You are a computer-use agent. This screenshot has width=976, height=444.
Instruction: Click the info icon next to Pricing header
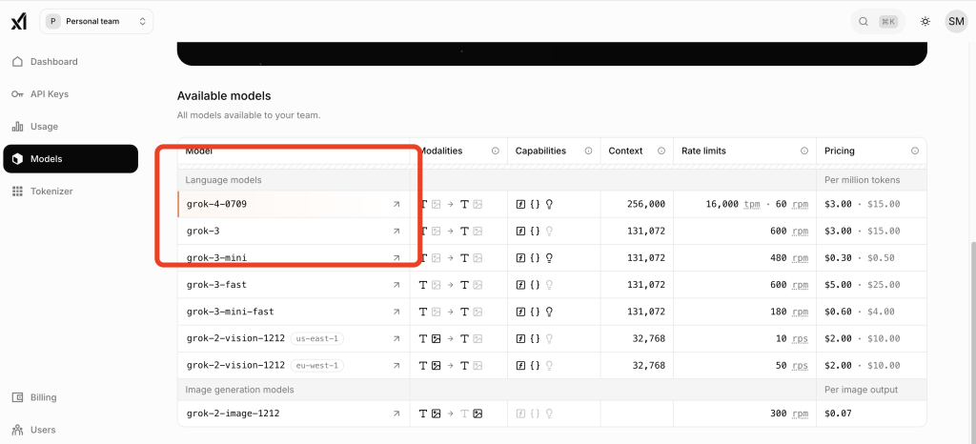tap(914, 151)
